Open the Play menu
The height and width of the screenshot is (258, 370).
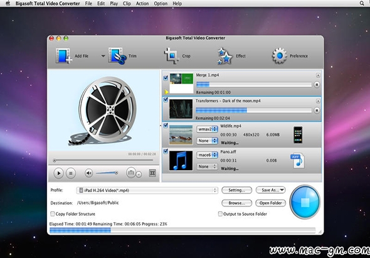pyautogui.click(x=114, y=4)
